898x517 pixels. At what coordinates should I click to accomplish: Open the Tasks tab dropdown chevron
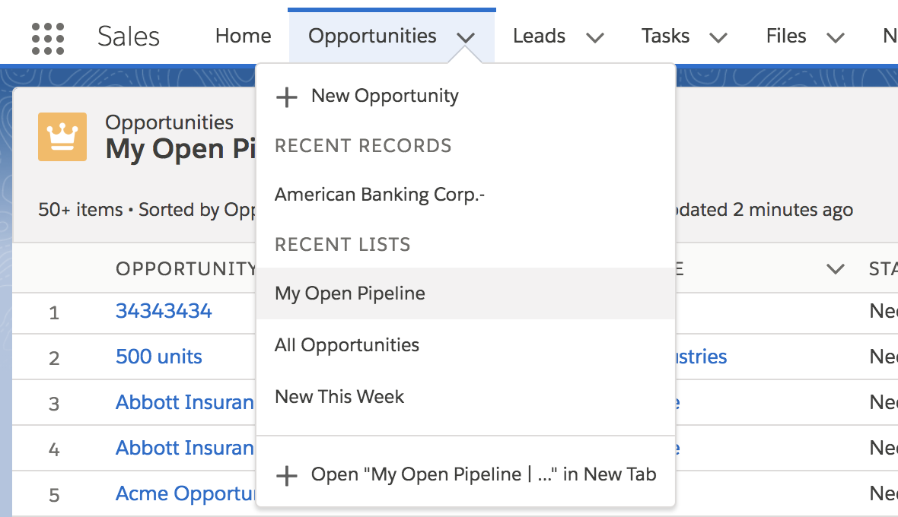[718, 38]
